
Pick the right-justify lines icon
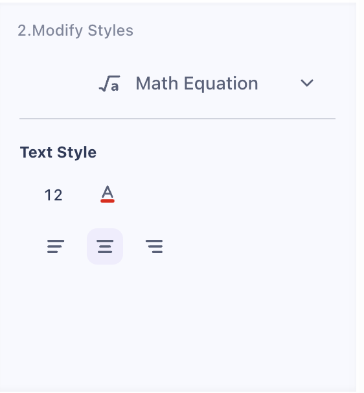154,246
